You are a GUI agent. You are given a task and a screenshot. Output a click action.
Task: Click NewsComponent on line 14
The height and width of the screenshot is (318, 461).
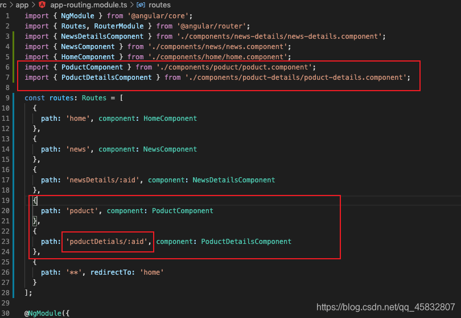(x=170, y=149)
